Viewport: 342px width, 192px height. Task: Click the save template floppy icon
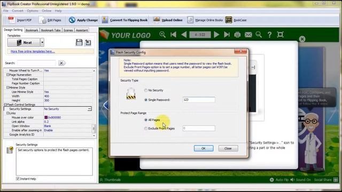point(79,42)
